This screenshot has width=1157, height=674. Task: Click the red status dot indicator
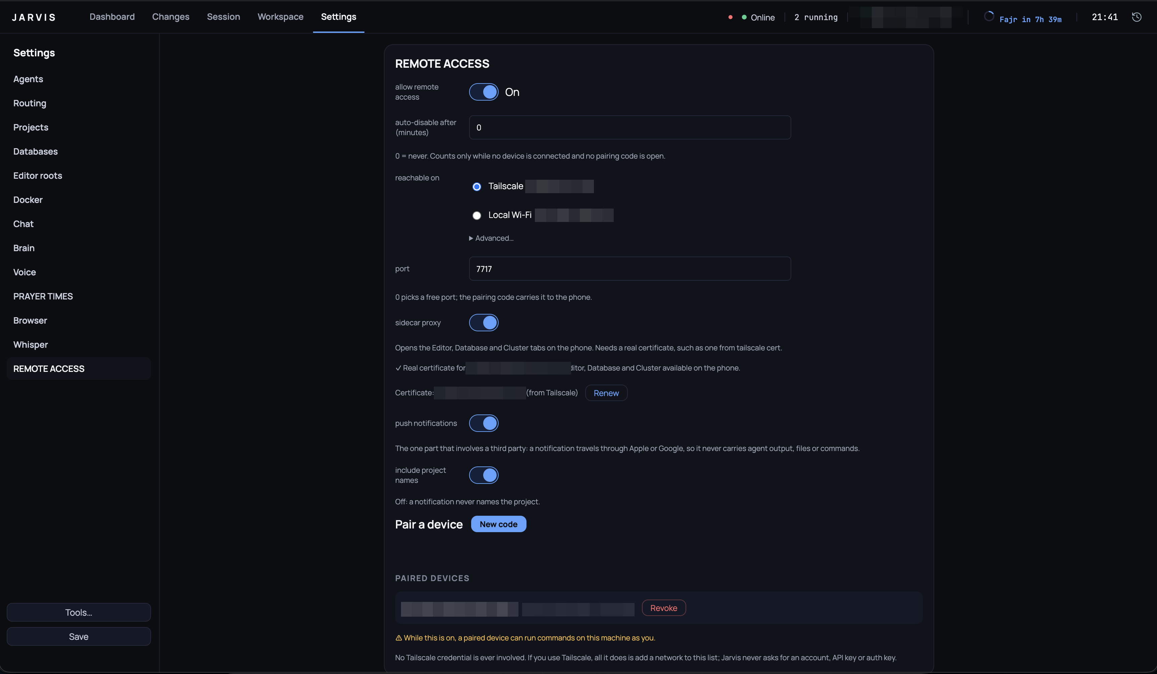click(730, 17)
